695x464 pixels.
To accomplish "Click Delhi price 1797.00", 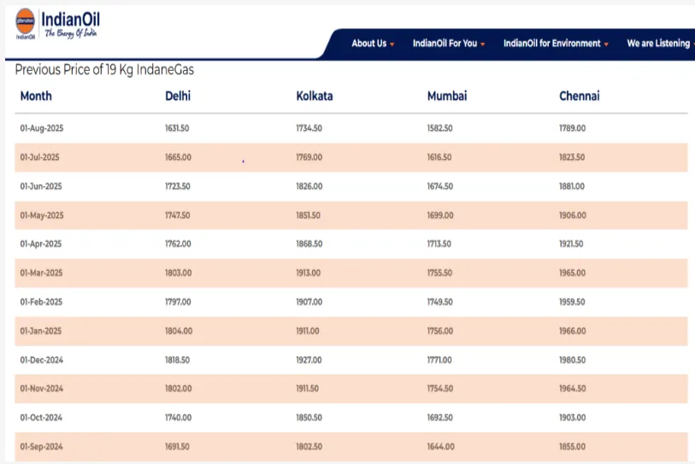I will (x=178, y=302).
